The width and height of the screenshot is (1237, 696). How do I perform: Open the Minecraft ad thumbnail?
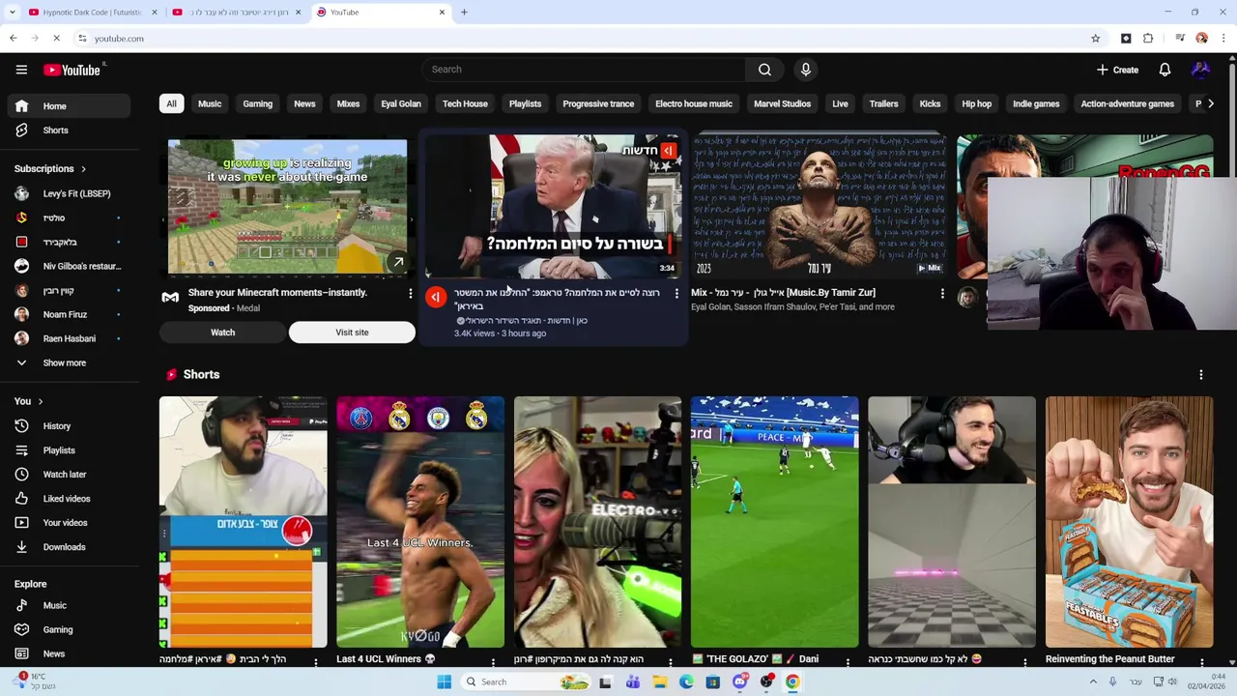point(287,207)
